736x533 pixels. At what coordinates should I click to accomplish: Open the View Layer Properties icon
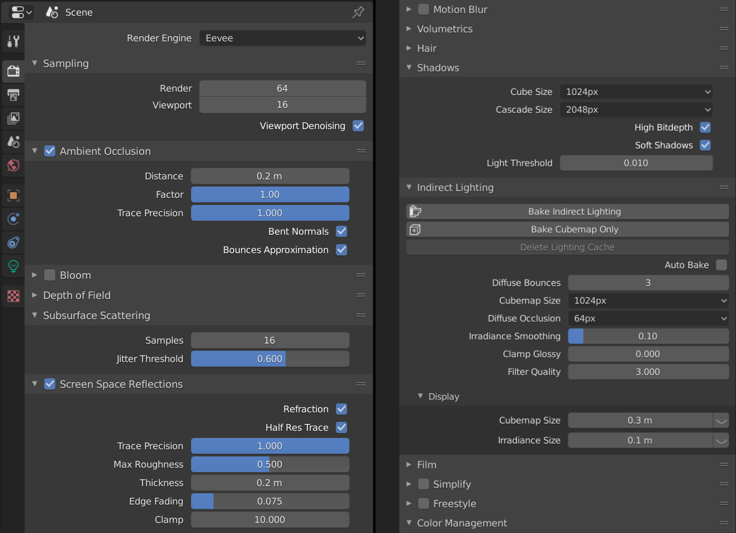[13, 118]
